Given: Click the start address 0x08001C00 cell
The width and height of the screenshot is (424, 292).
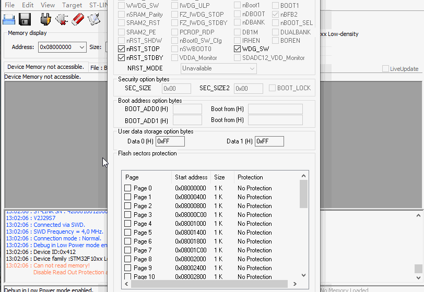Looking at the screenshot, I should (x=191, y=250).
